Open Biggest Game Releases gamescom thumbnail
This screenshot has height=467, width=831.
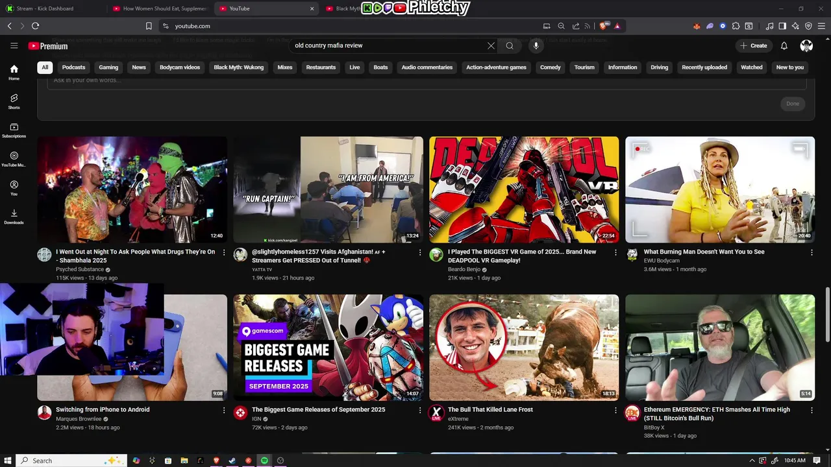point(328,348)
